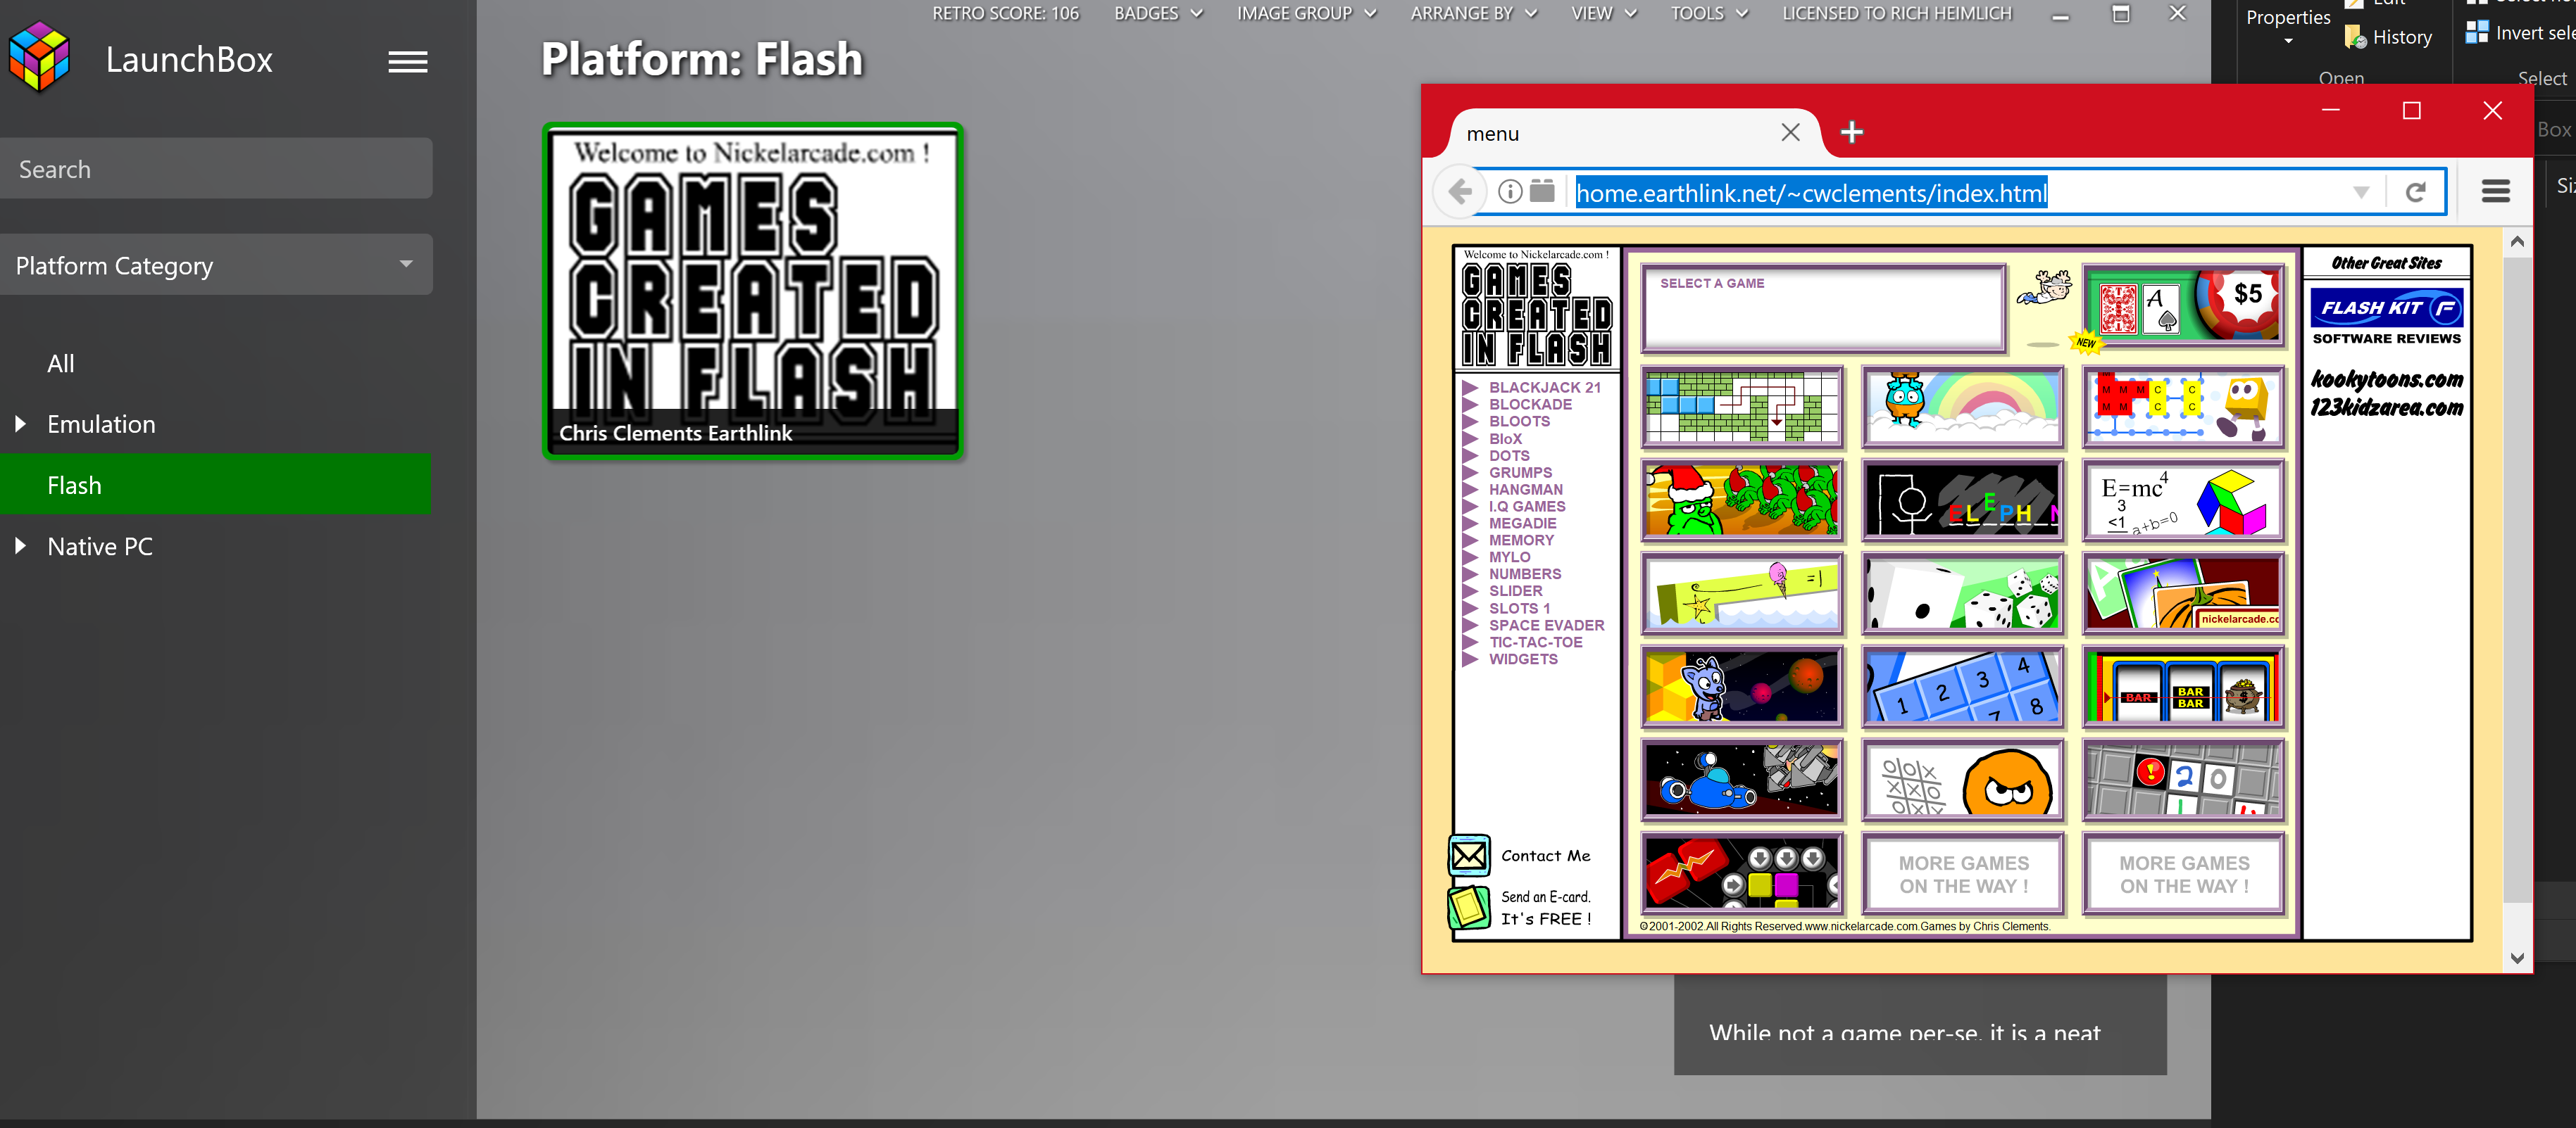Open the VIEW dropdown menu

click(1603, 13)
